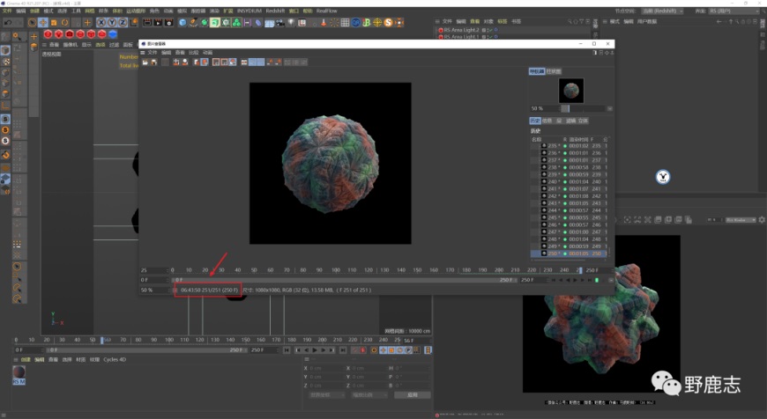Open the viewport panel hamburger menu
Screen dimensions: 767x419
pyautogui.click(x=44, y=44)
